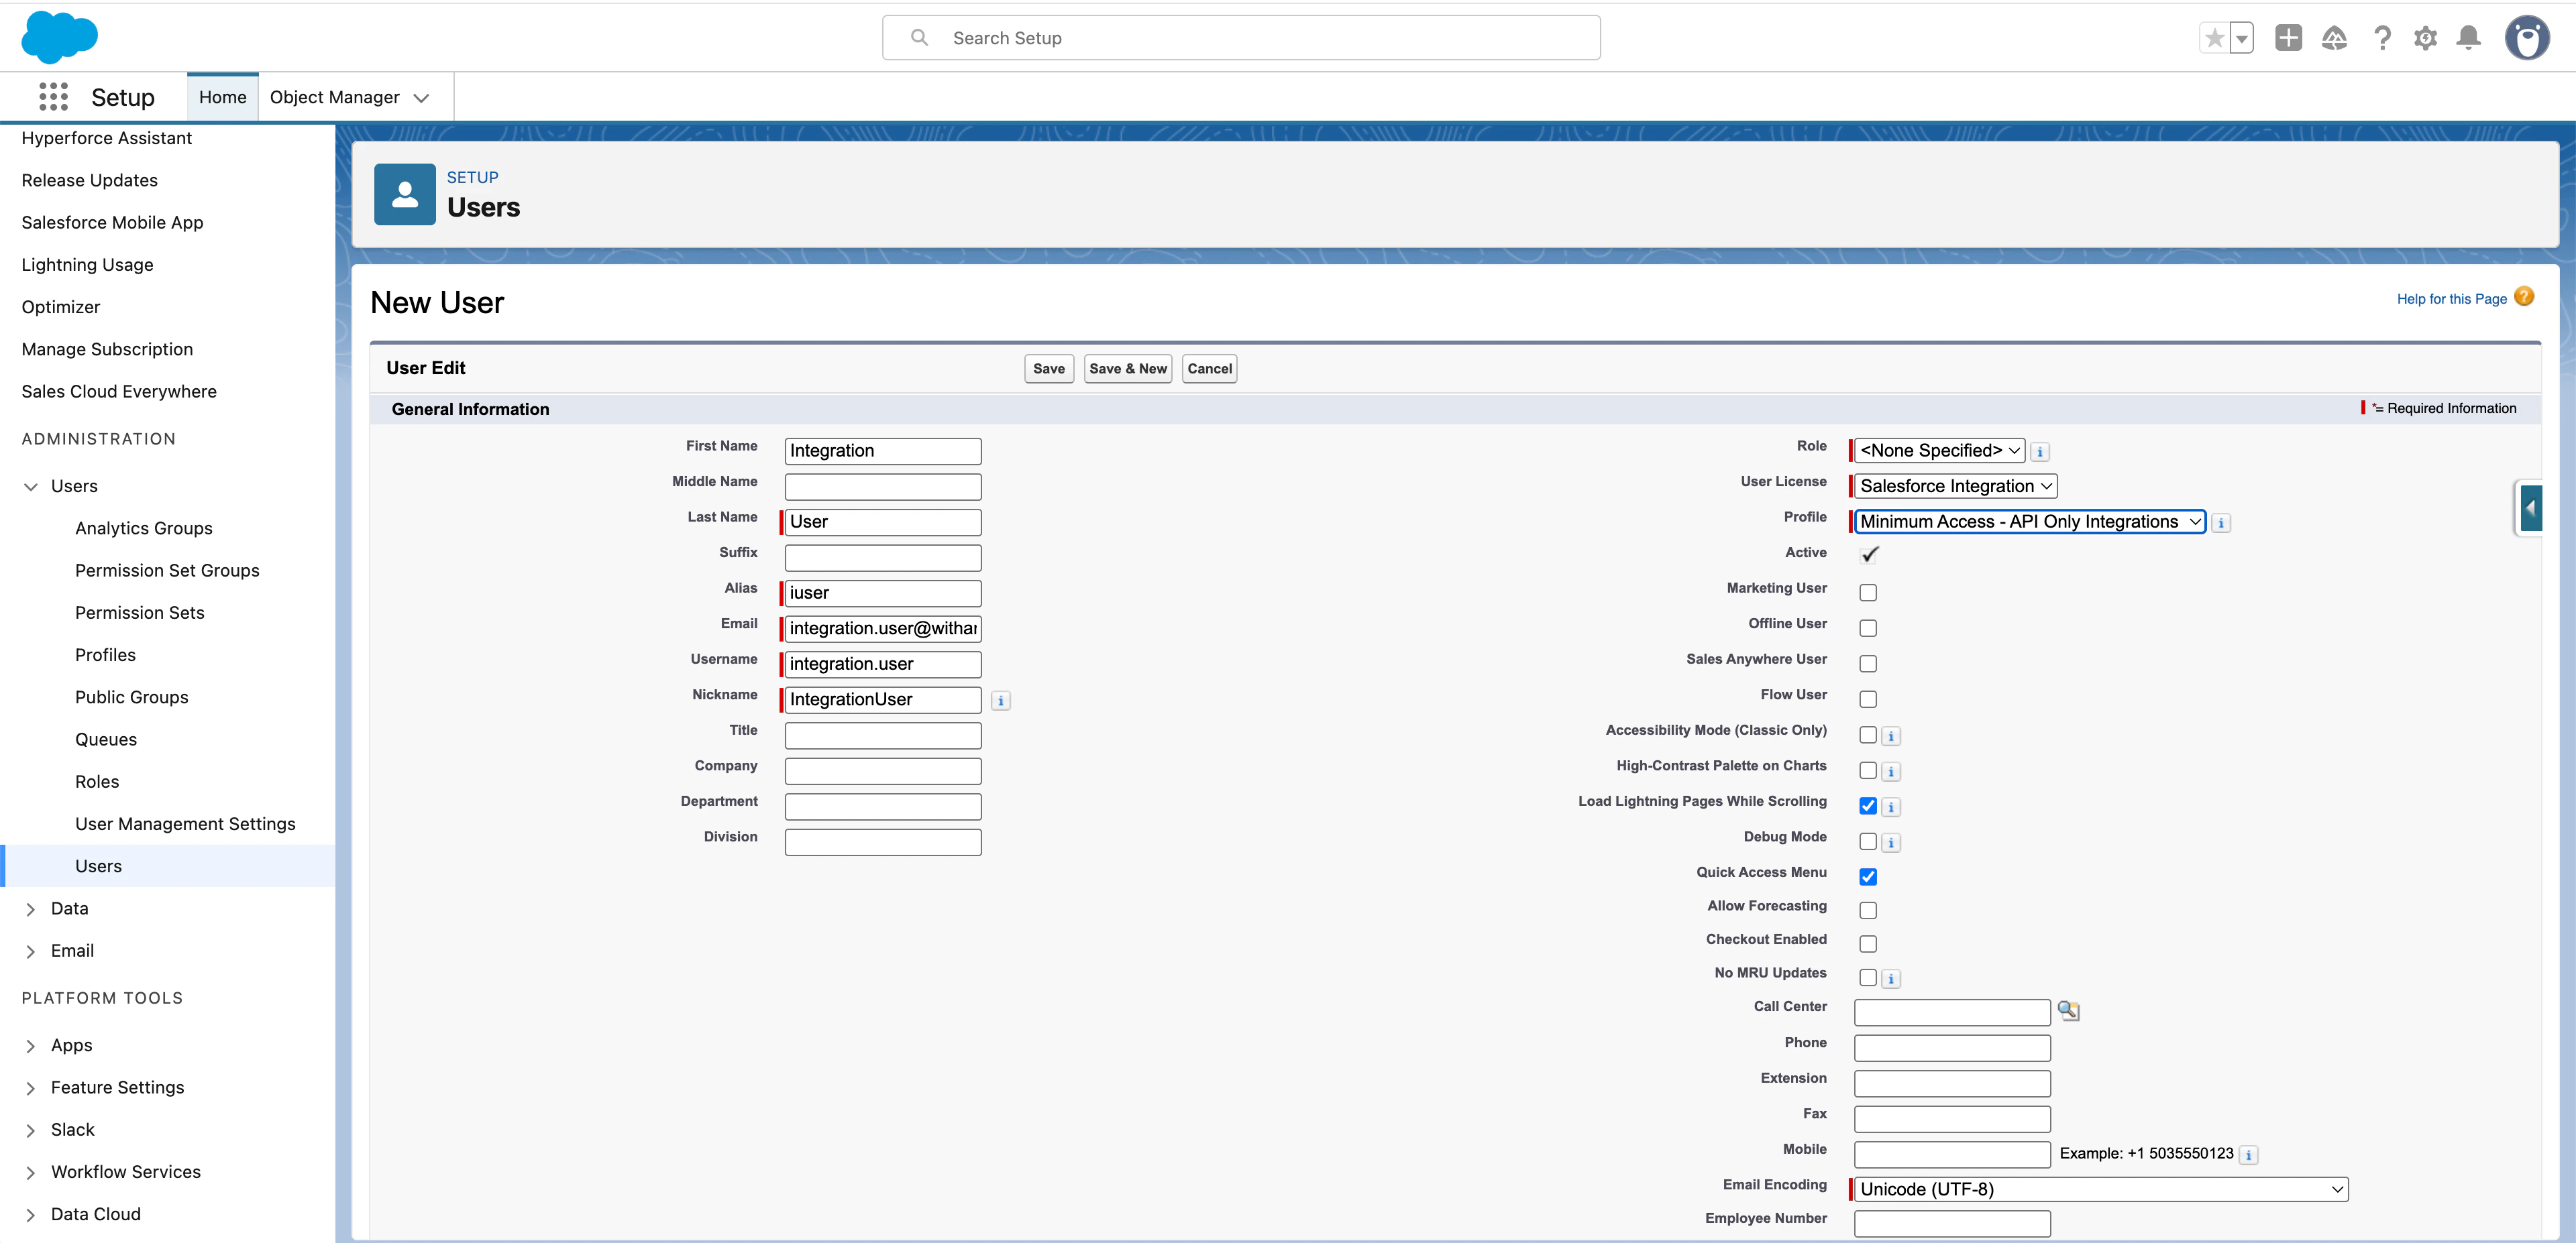Check the Flow User checkbox
Viewport: 2576px width, 1243px height.
tap(1867, 699)
